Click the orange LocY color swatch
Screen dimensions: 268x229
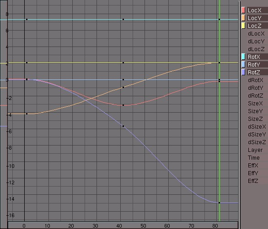tap(243, 18)
